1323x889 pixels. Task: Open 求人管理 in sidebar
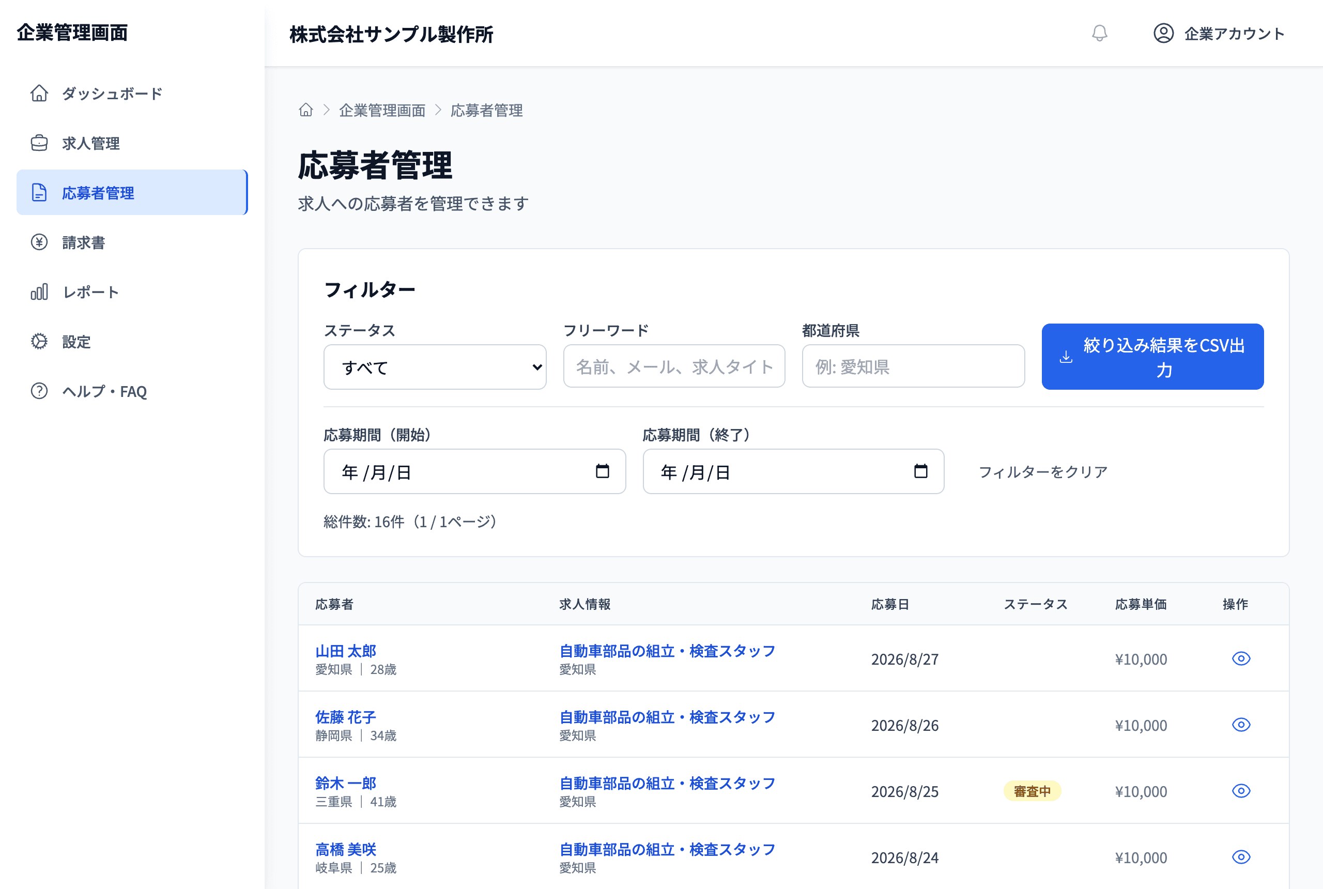[x=132, y=143]
